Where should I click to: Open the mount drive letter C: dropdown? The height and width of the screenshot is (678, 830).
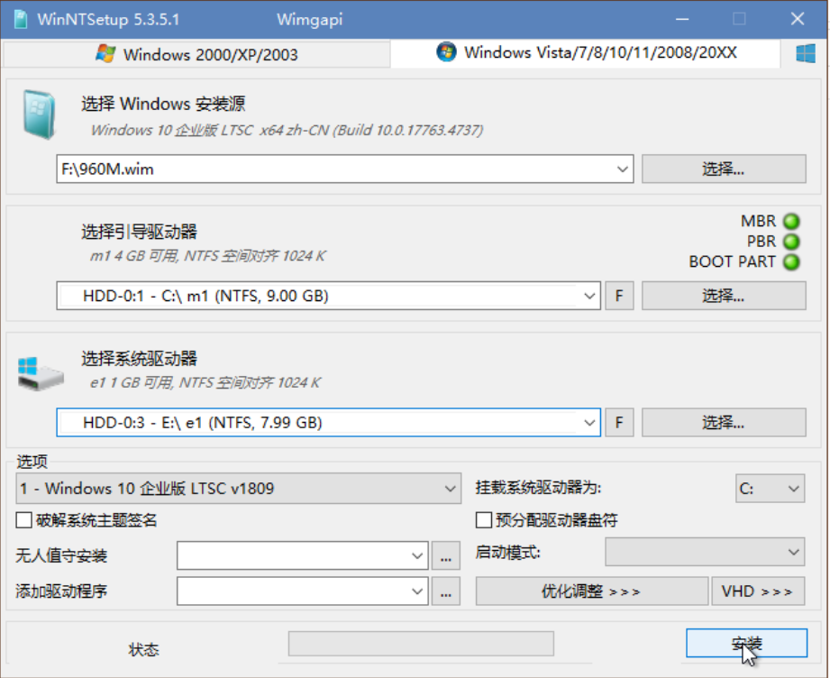(x=771, y=489)
